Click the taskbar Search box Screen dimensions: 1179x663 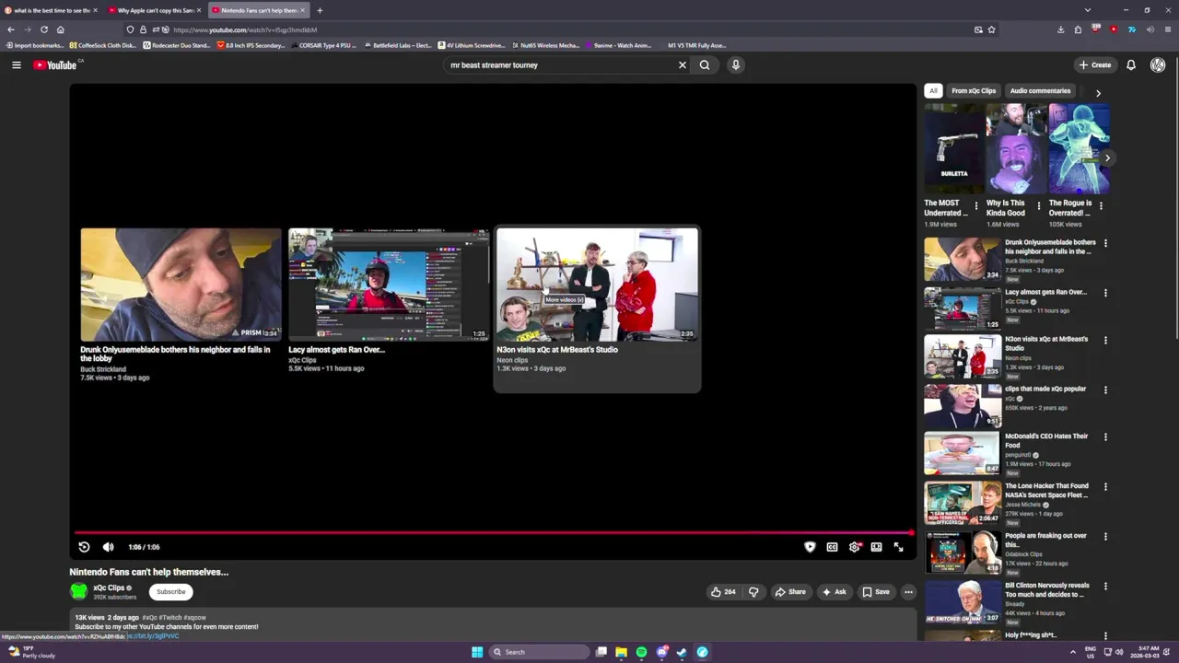539,652
